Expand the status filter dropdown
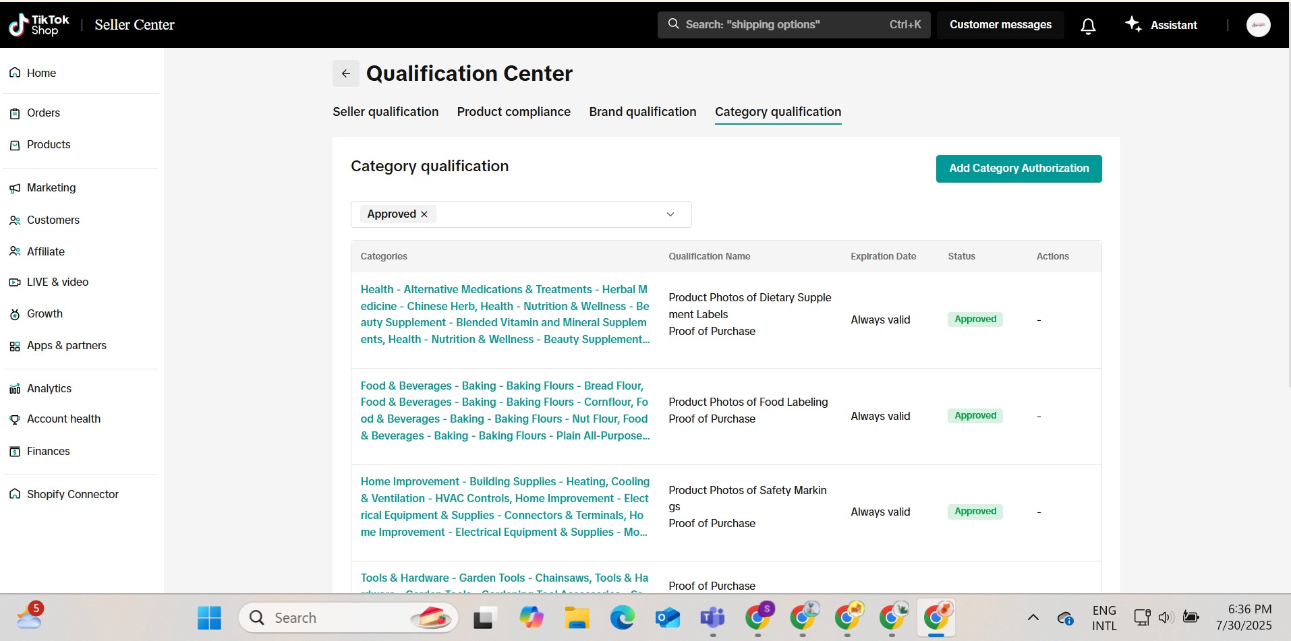 point(670,214)
